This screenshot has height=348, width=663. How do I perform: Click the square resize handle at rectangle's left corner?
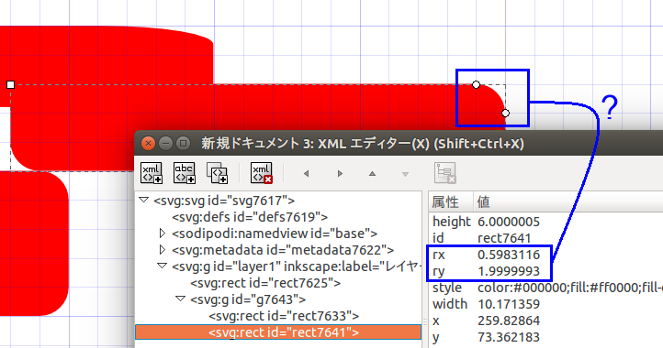pos(11,85)
